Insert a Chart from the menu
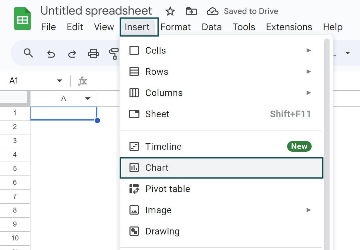 click(157, 168)
